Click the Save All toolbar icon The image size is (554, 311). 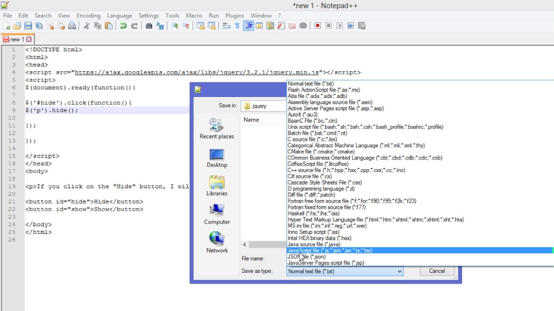pos(39,26)
